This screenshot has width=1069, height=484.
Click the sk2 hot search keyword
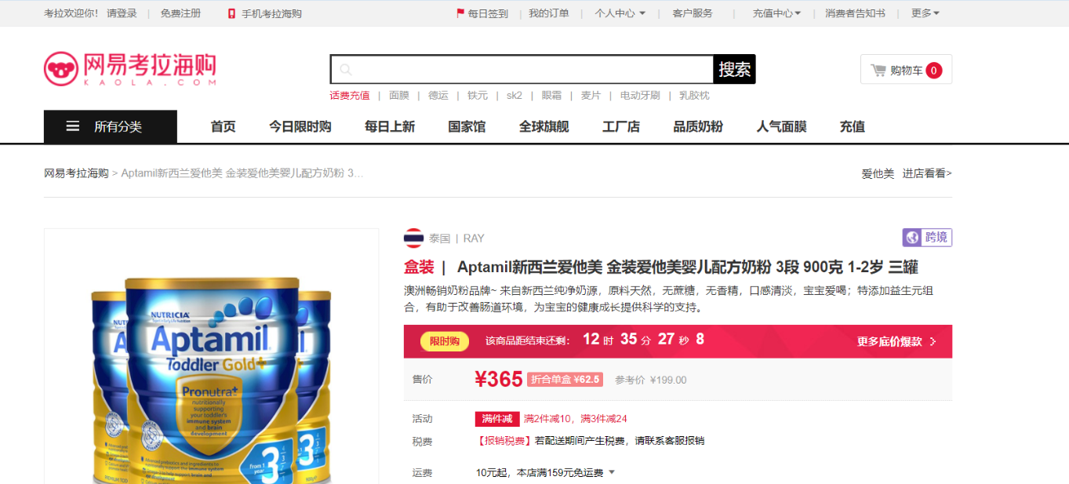coord(515,96)
